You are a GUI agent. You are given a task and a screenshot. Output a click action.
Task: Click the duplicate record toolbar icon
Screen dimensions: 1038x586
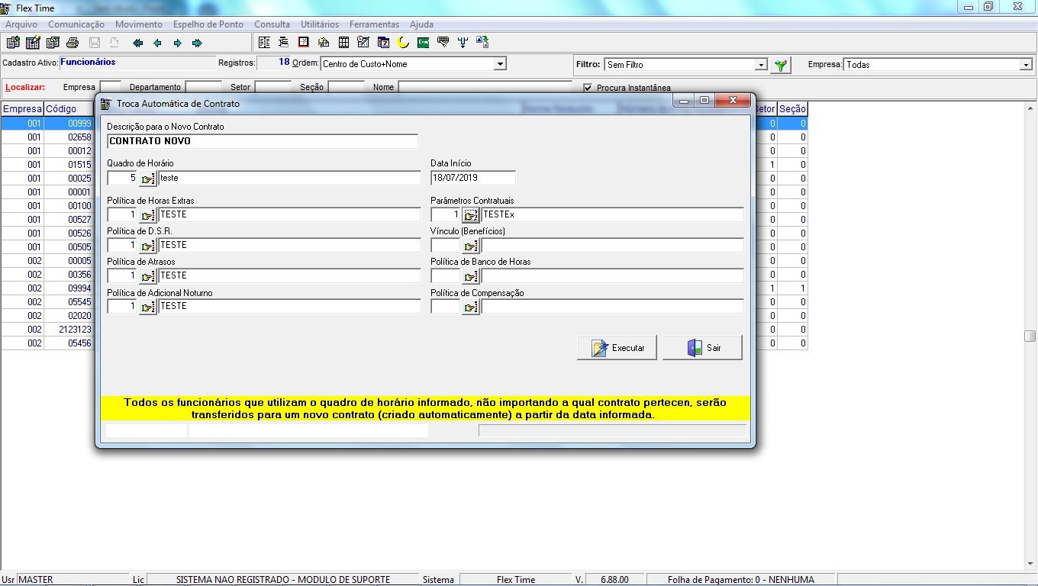[53, 43]
